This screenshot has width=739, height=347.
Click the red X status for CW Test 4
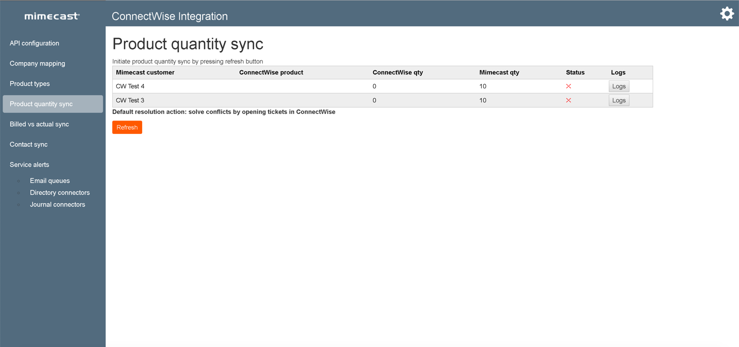click(568, 86)
